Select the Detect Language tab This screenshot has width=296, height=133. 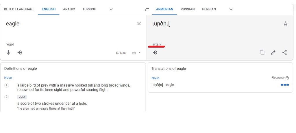click(19, 9)
